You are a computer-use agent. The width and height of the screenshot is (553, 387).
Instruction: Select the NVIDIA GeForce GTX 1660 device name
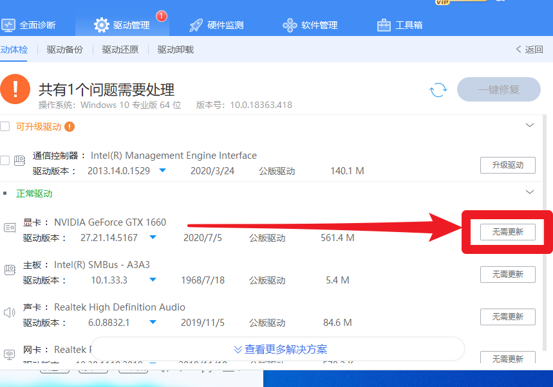110,222
